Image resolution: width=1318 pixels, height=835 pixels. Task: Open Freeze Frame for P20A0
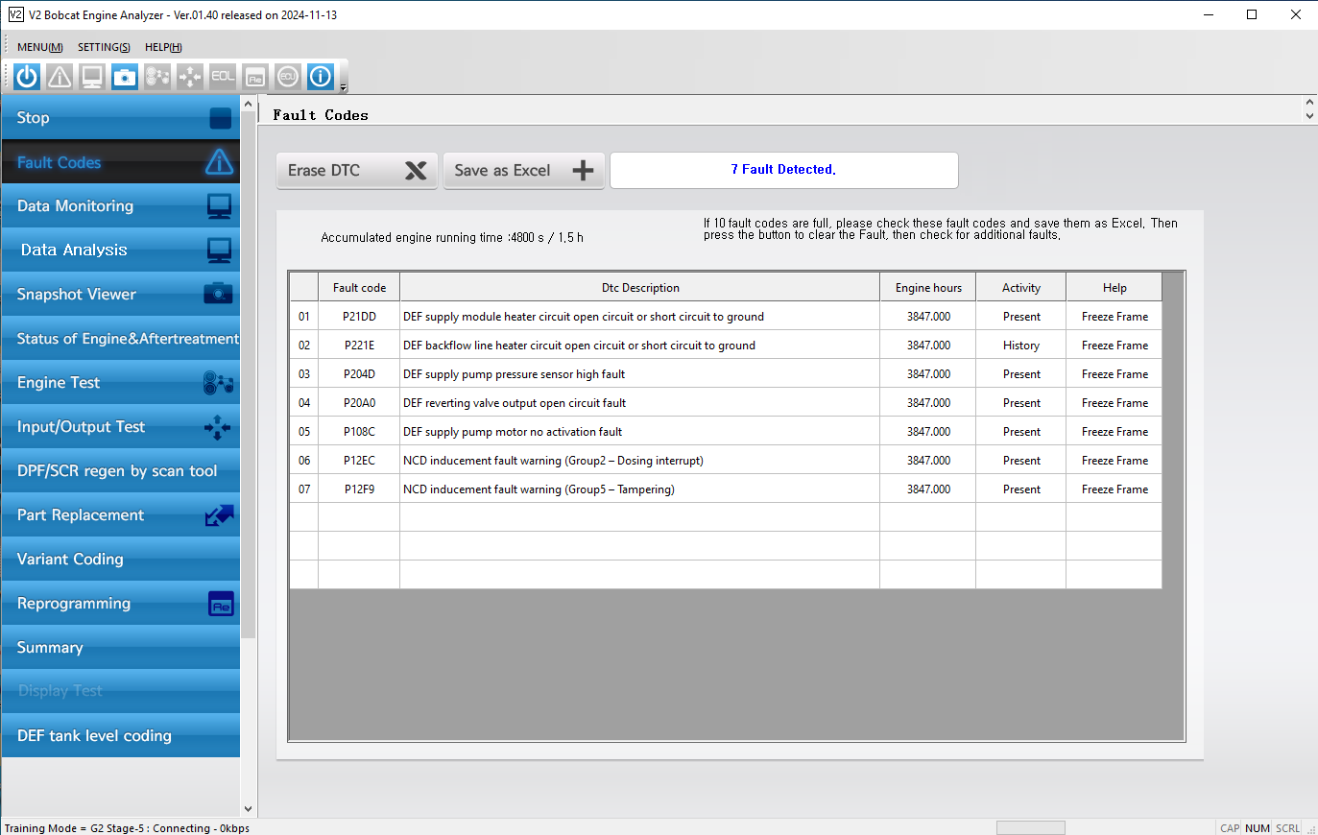pos(1114,403)
